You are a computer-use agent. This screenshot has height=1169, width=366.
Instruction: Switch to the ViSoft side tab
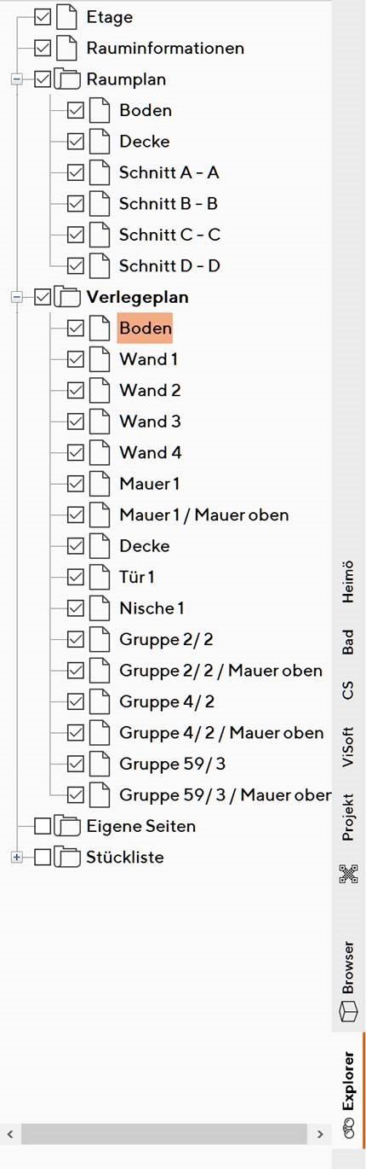(347, 747)
